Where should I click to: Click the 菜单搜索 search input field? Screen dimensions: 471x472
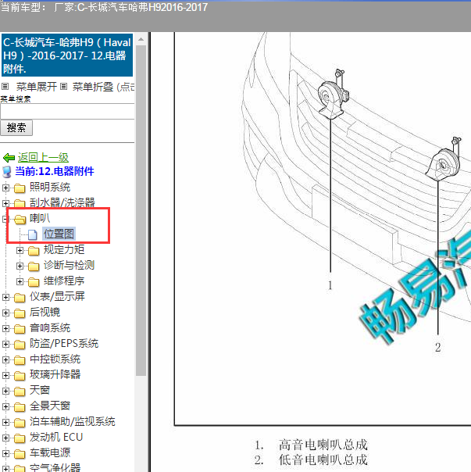[x=67, y=112]
